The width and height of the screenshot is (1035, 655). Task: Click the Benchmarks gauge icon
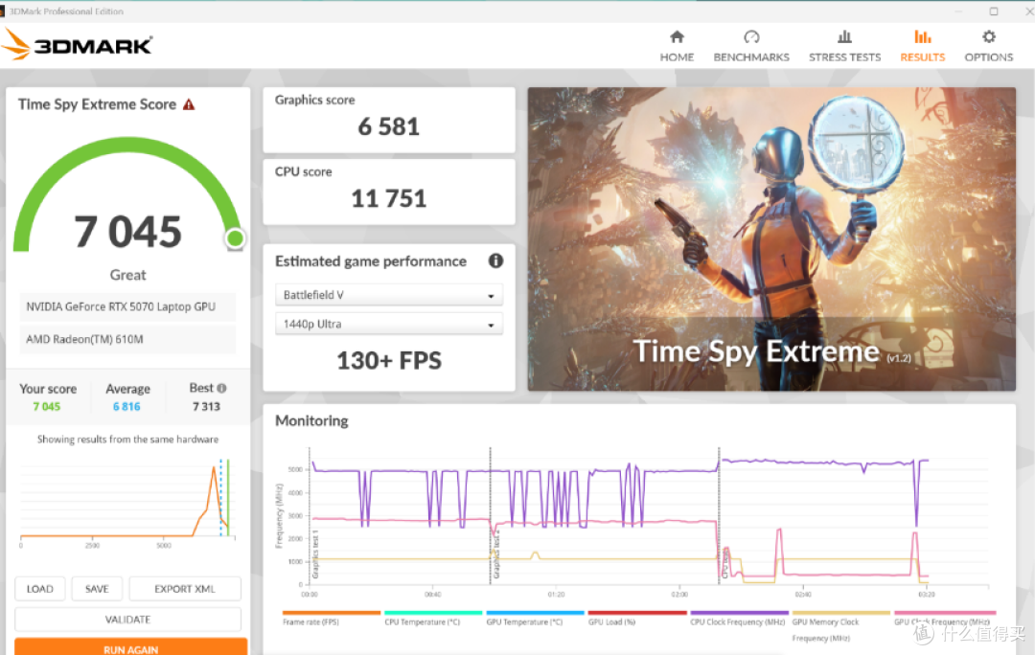751,37
